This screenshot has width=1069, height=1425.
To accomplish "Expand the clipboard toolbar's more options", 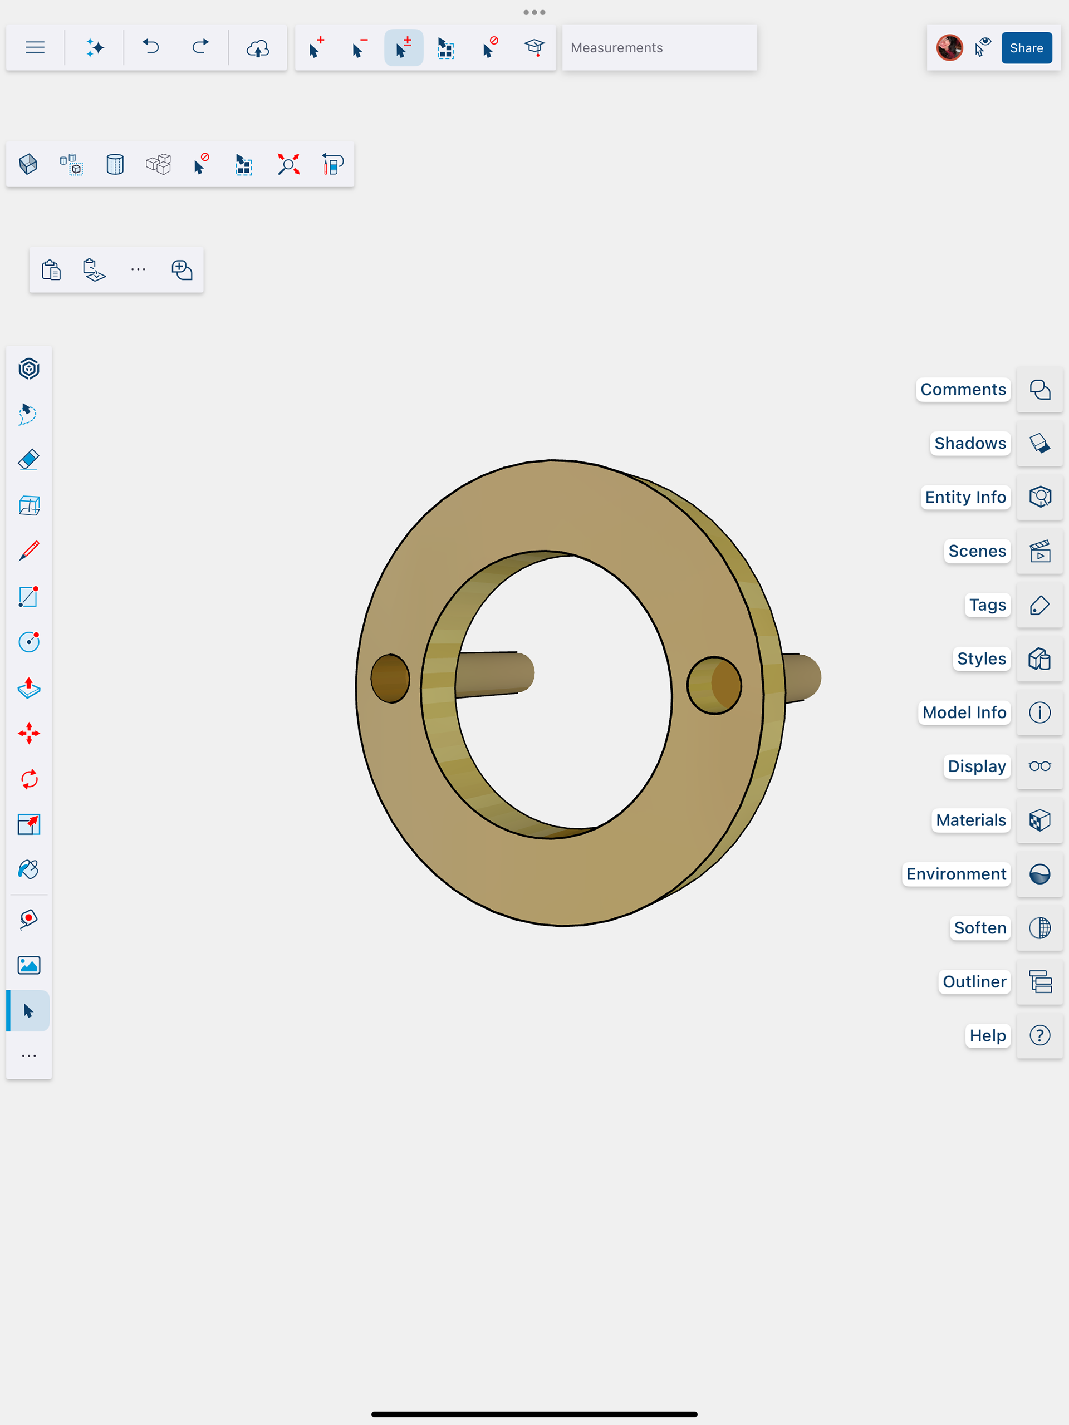I will pyautogui.click(x=138, y=269).
